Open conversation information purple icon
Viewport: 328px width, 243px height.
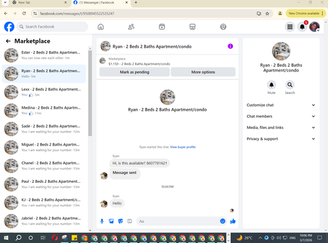pos(230,47)
